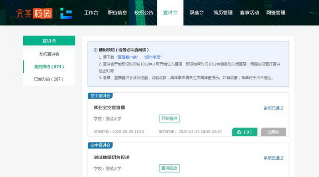The image size is (319, 177).
Task: Click 空中宣讲会 tag on 就业宝空宣直播 card
Action: pos(100,96)
